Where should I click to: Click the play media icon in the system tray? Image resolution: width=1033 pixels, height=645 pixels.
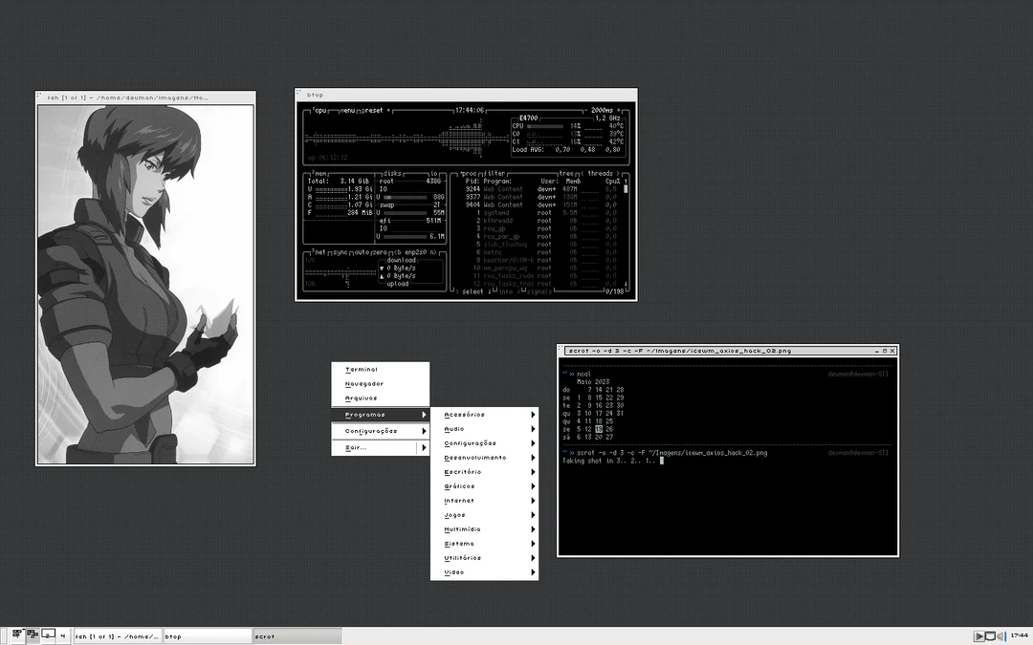pyautogui.click(x=978, y=635)
